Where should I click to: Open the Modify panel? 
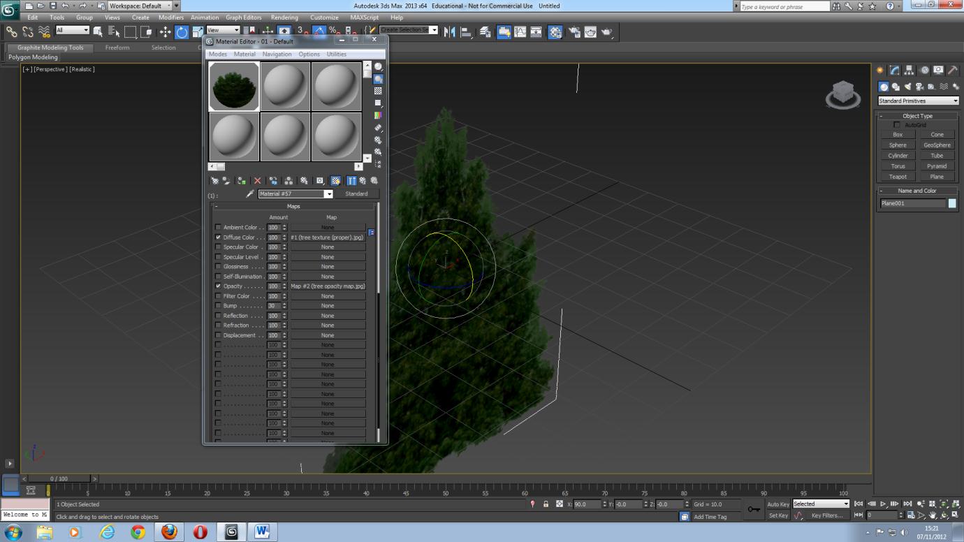895,70
